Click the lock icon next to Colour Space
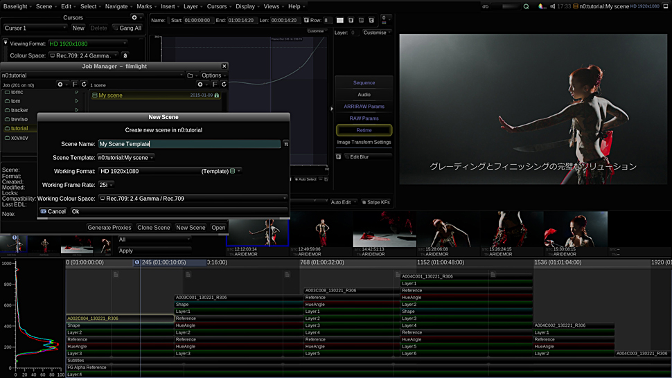Image resolution: width=672 pixels, height=378 pixels. click(125, 55)
